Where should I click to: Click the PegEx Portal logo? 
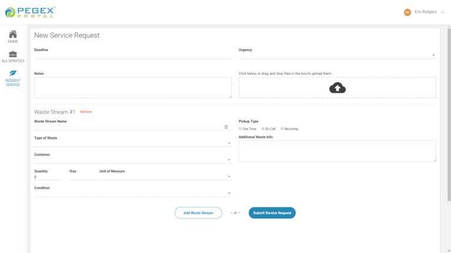pos(30,12)
